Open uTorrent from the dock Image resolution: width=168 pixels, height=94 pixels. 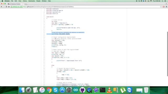[123, 90]
